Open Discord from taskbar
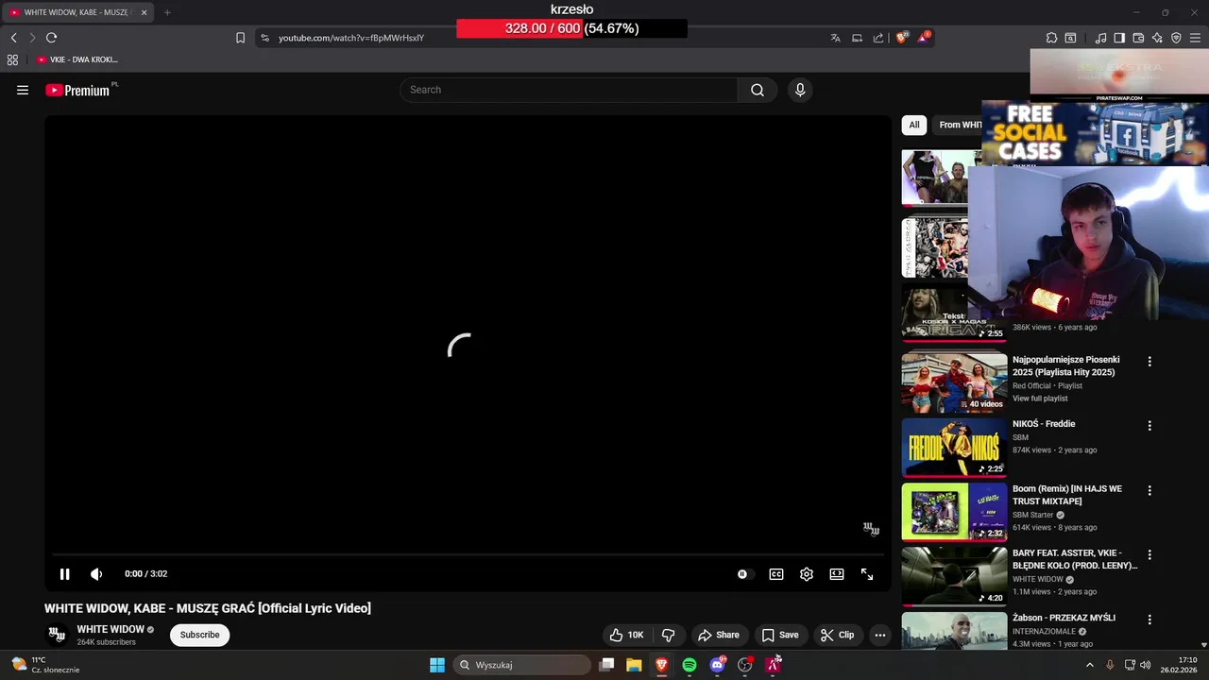The image size is (1209, 680). 717,665
